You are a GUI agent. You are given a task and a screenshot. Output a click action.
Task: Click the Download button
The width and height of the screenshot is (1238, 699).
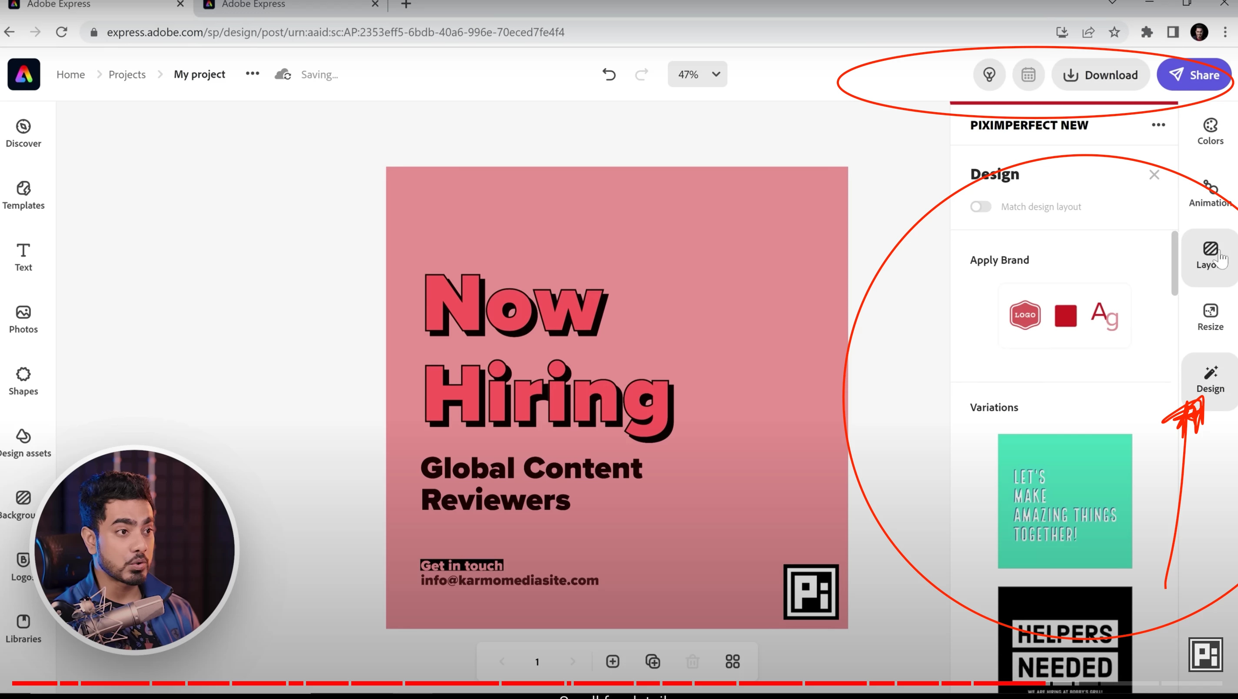pos(1101,75)
